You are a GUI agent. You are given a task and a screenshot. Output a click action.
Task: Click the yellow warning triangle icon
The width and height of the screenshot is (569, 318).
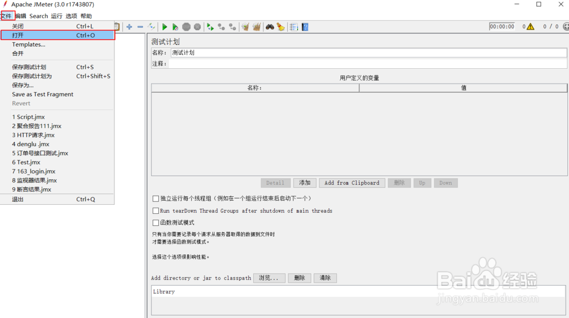click(x=530, y=27)
